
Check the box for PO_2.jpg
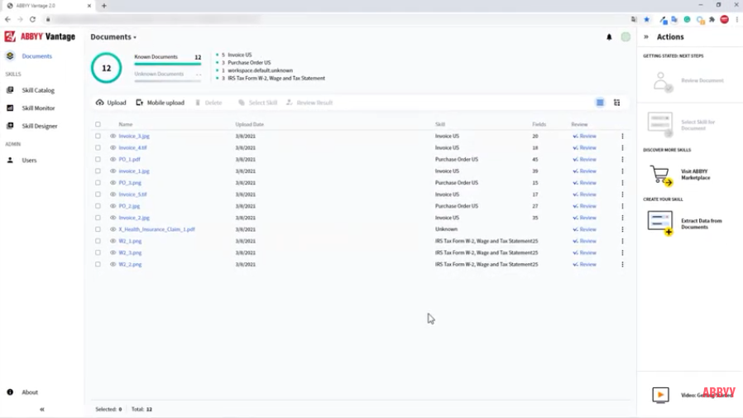(98, 206)
